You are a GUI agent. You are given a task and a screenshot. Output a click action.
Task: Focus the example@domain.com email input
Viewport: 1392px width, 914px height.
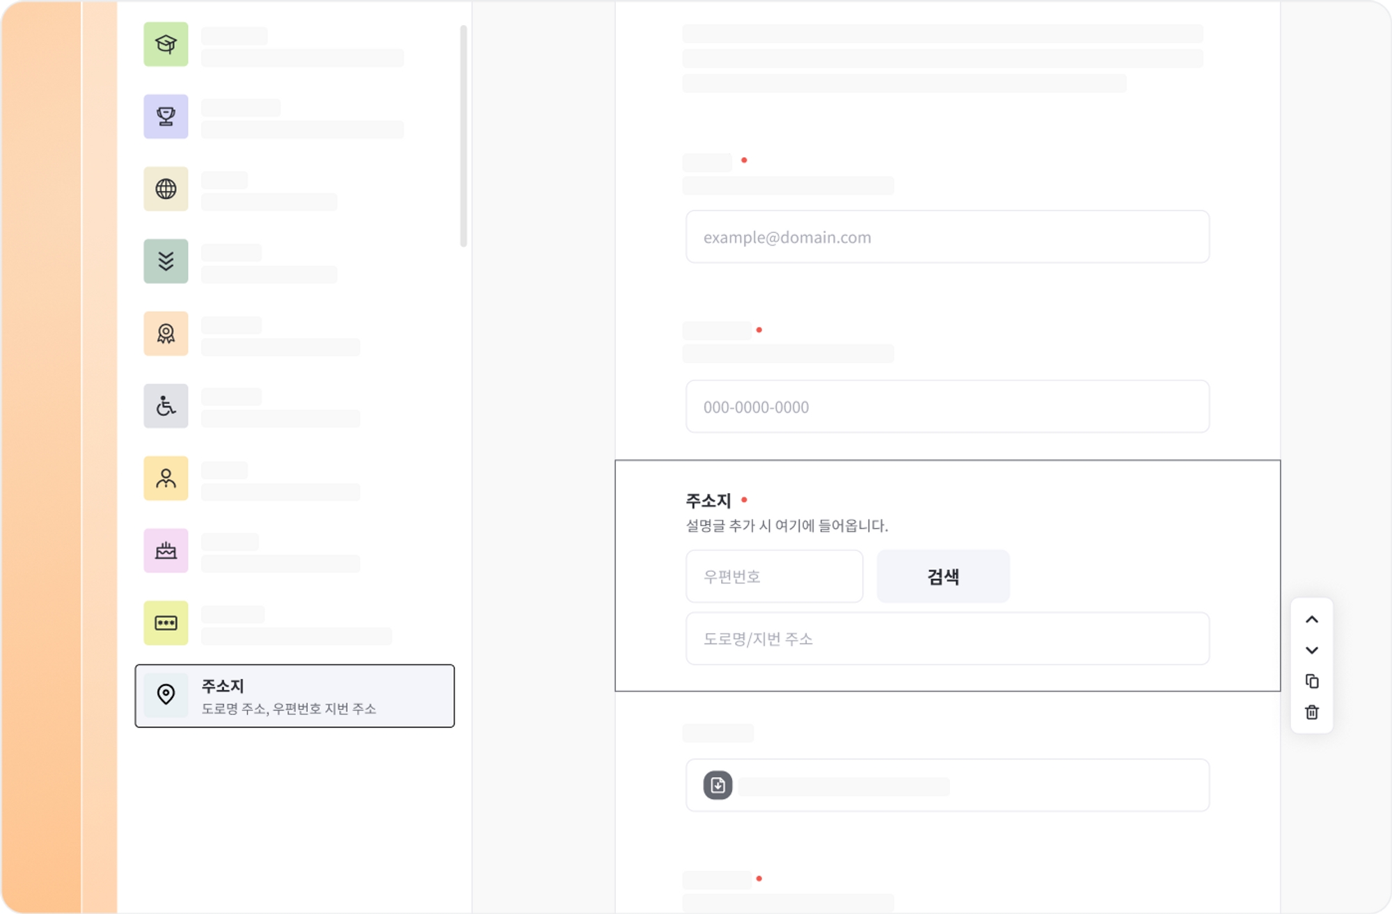(947, 237)
